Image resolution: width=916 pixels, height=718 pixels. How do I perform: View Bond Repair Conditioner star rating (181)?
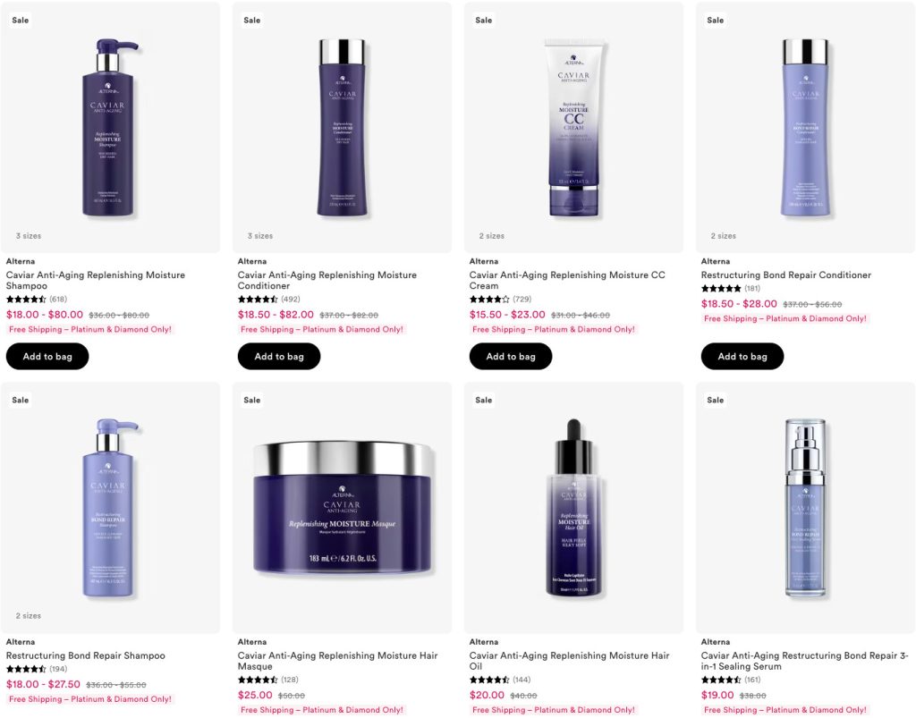[730, 289]
